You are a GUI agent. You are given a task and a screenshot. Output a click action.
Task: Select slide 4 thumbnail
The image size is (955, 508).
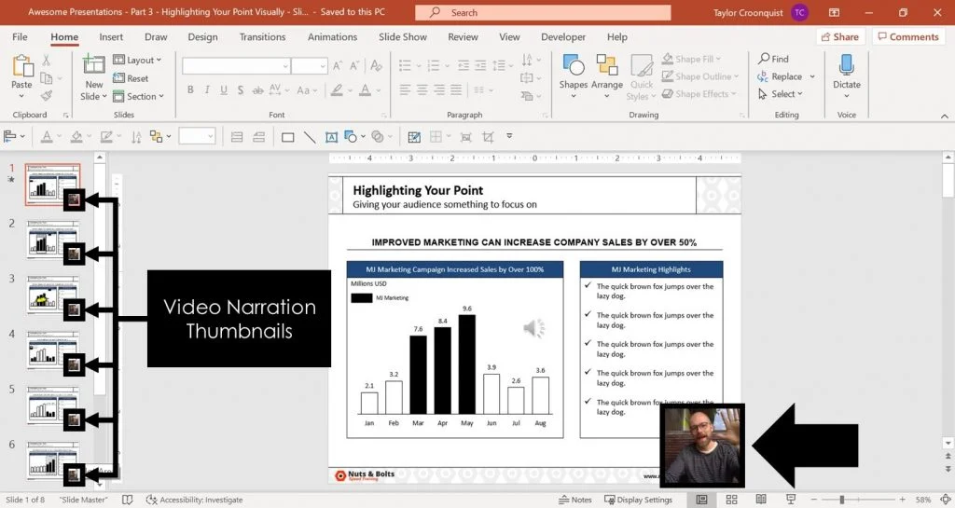53,350
